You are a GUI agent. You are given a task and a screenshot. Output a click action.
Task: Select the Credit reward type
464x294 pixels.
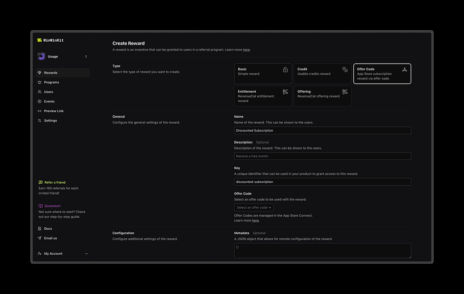point(322,73)
